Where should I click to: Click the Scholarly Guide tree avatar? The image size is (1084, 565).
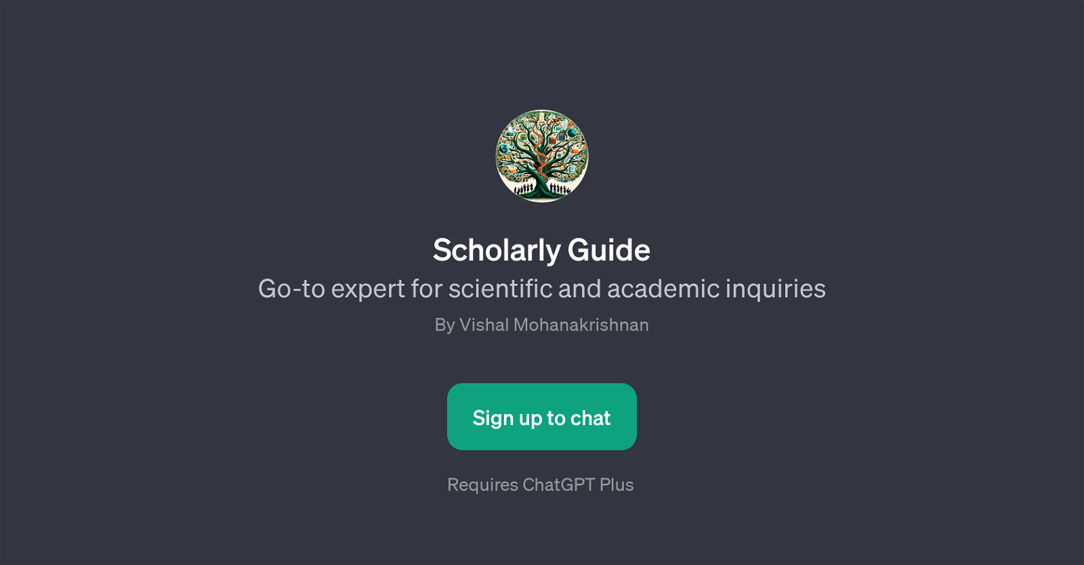[x=542, y=156]
